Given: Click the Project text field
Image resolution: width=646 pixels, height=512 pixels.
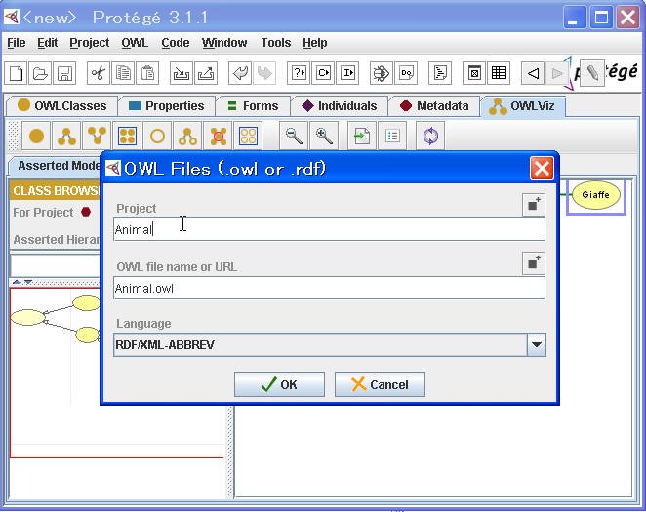Looking at the screenshot, I should point(329,229).
